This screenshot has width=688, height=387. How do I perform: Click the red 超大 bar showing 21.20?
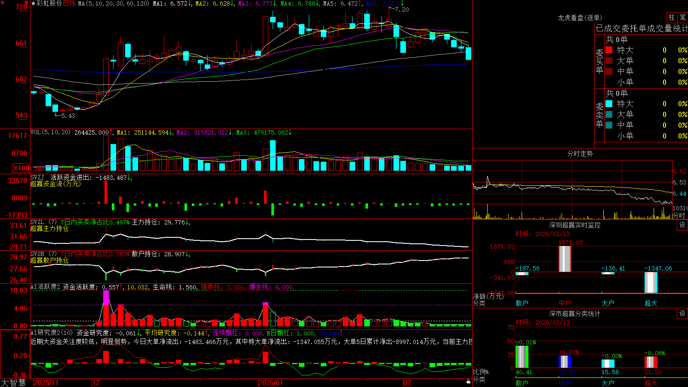coord(651,362)
